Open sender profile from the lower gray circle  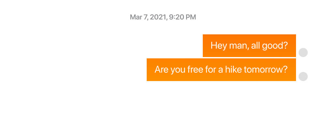[x=303, y=77]
